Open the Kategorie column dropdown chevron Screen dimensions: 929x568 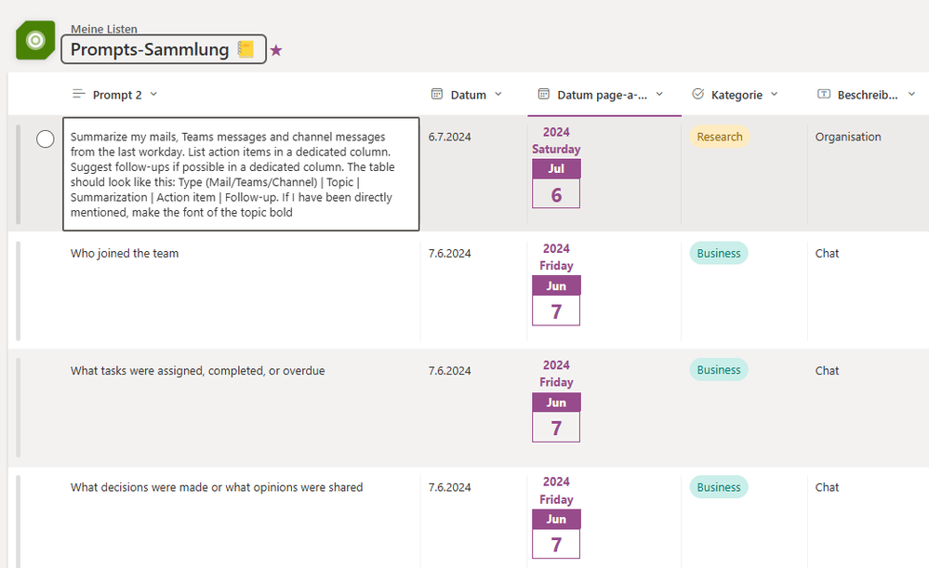775,94
